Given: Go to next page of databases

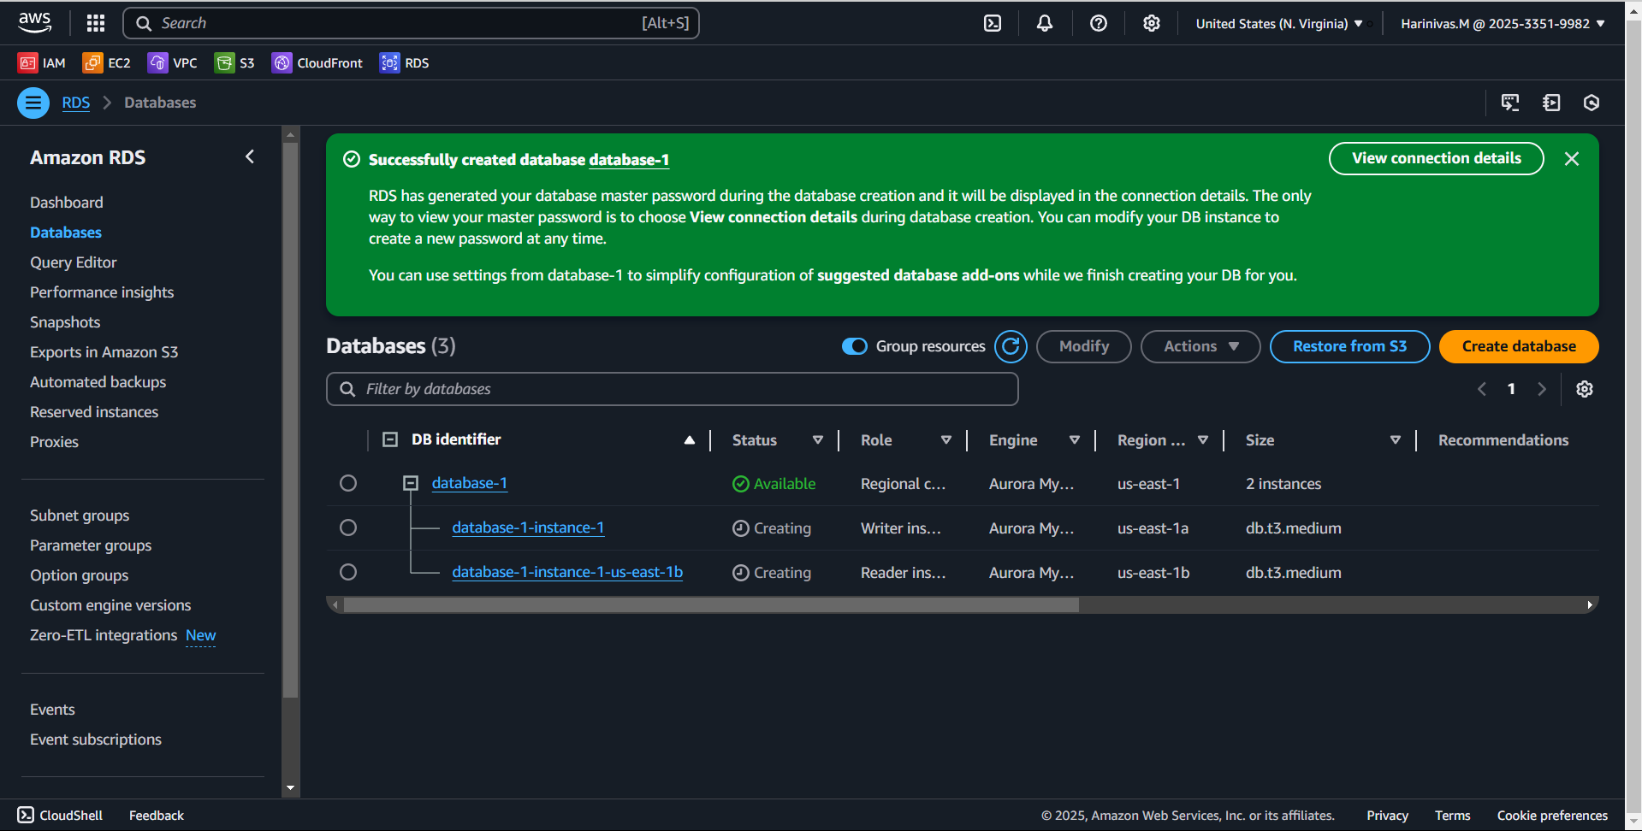Looking at the screenshot, I should click(x=1542, y=389).
